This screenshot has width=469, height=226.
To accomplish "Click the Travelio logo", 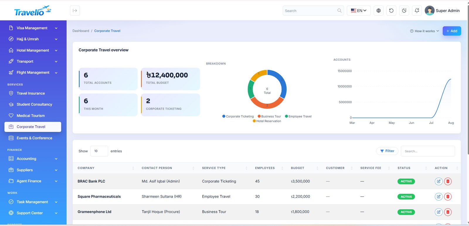I will point(33,11).
